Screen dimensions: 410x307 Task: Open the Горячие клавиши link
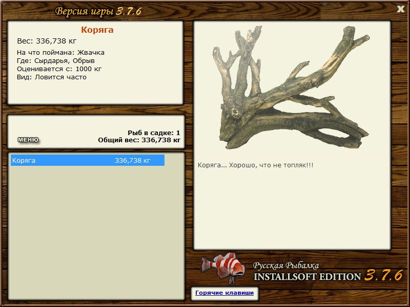click(224, 293)
